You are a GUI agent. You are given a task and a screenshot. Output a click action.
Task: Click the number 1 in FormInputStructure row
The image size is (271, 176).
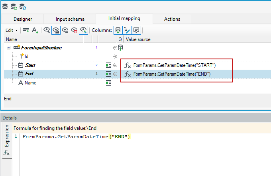(96, 47)
